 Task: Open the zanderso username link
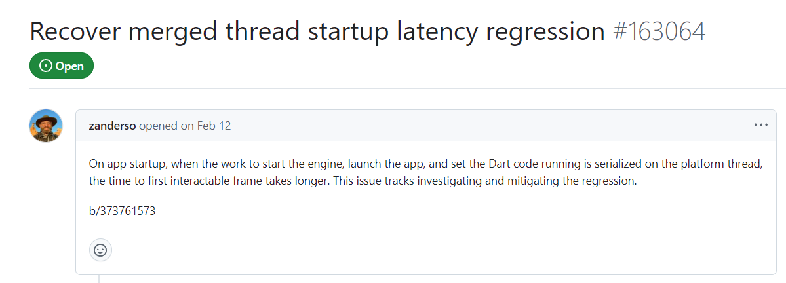113,126
